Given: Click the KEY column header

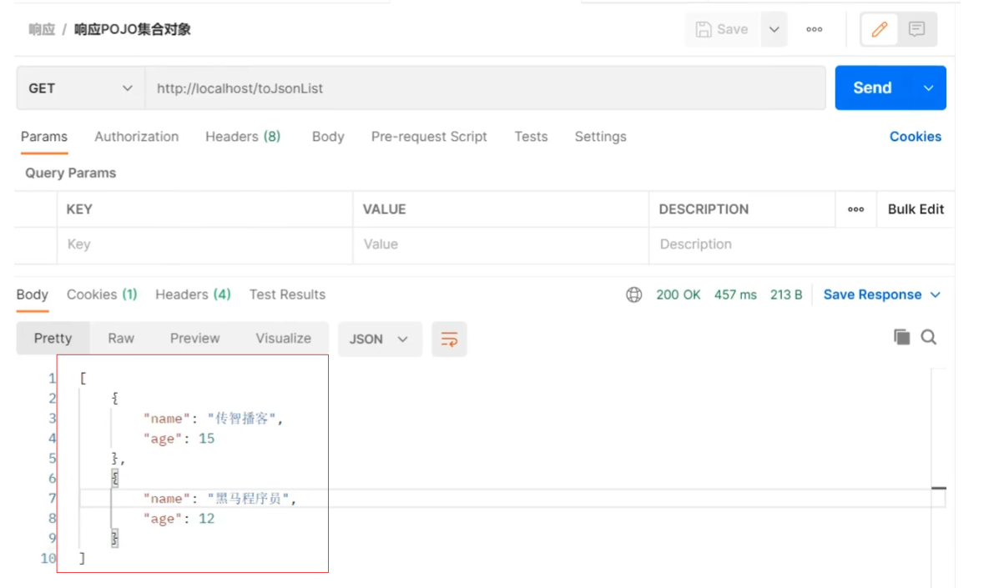Looking at the screenshot, I should click(x=79, y=209).
